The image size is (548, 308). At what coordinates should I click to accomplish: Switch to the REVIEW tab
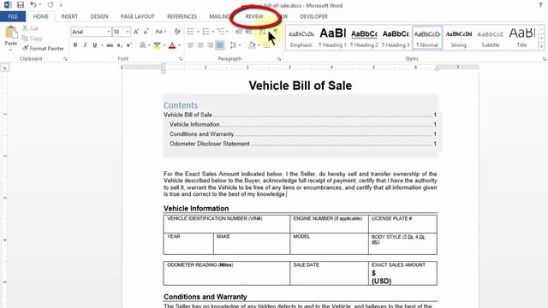[x=254, y=16]
